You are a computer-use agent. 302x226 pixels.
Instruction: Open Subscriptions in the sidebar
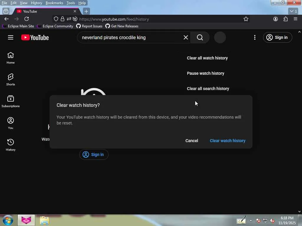[x=11, y=101]
